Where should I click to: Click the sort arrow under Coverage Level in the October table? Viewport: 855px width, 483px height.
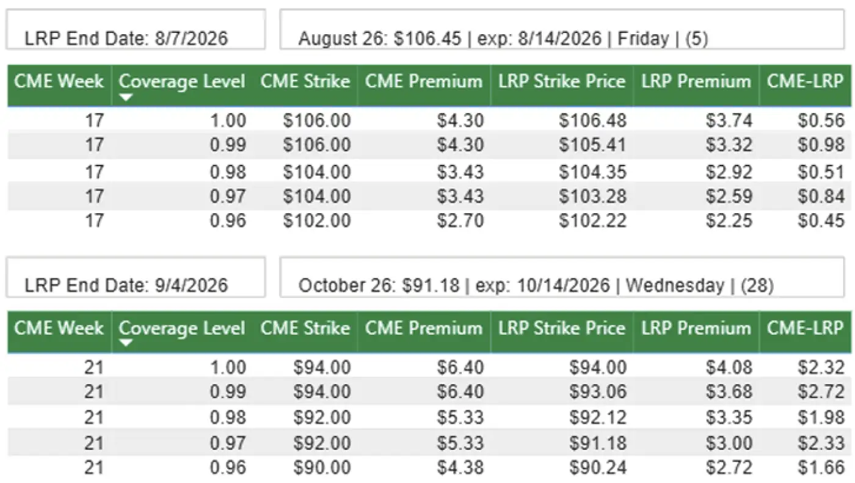pyautogui.click(x=125, y=344)
